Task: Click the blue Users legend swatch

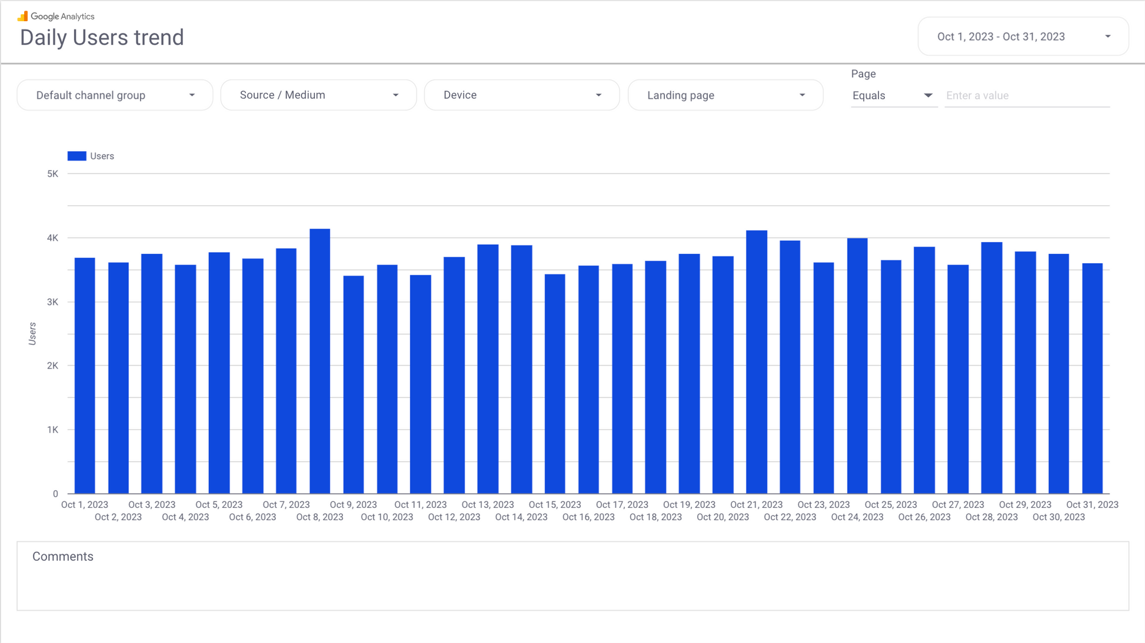Action: [76, 156]
